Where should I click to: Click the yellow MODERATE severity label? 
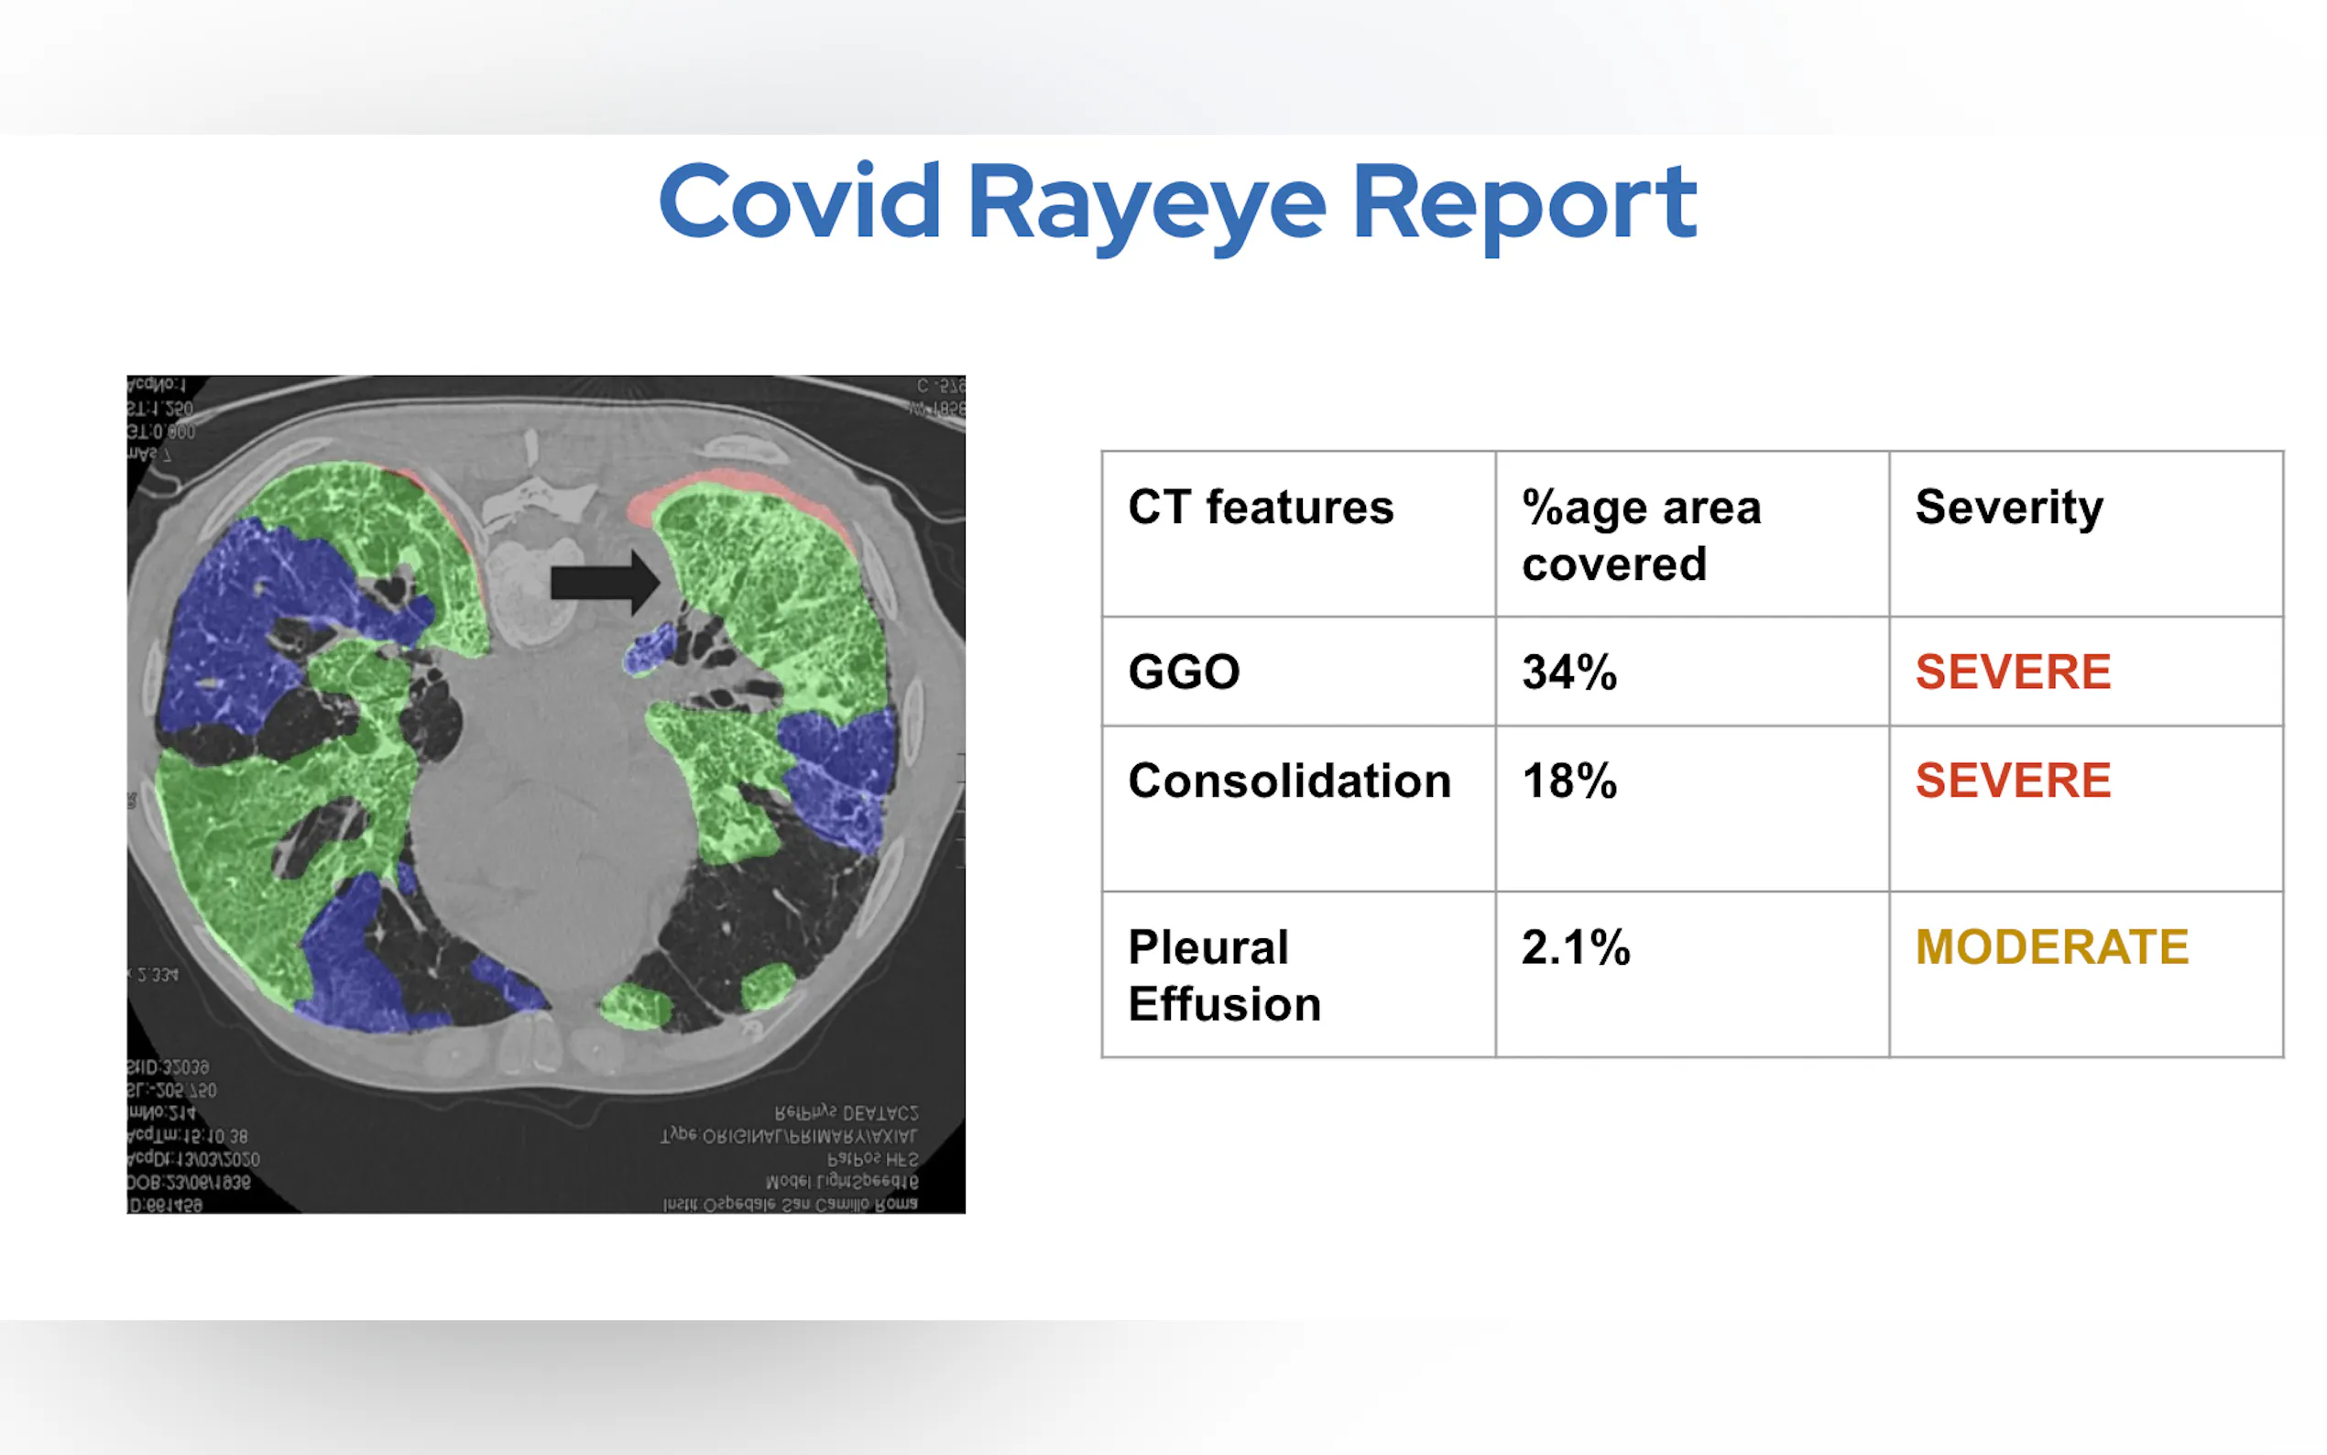2051,946
